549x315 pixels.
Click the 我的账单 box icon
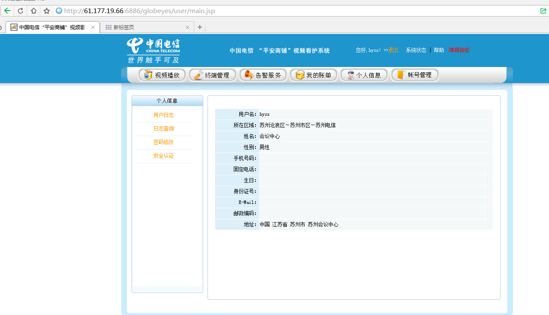300,75
